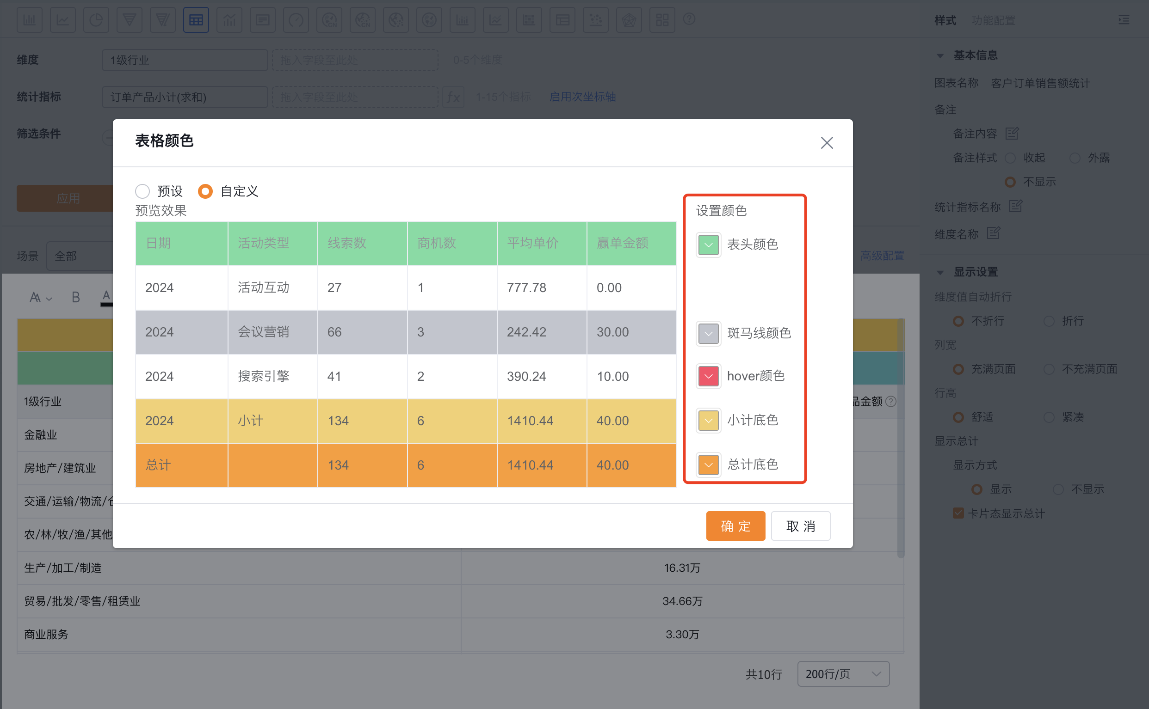Click the 取消 button
1149x709 pixels.
(800, 526)
